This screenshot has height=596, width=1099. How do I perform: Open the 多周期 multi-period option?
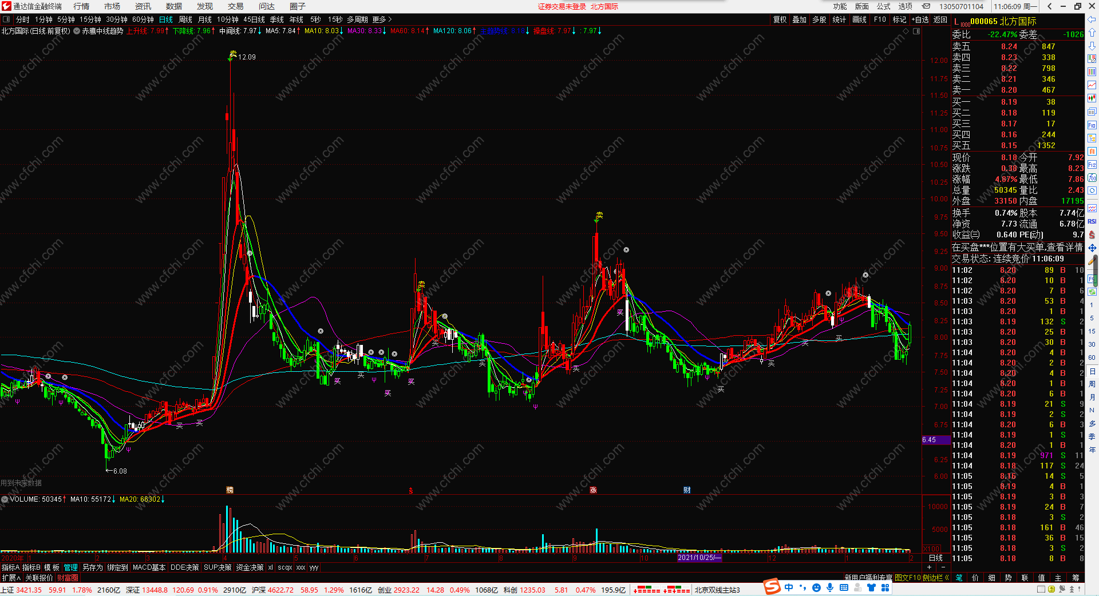point(357,19)
